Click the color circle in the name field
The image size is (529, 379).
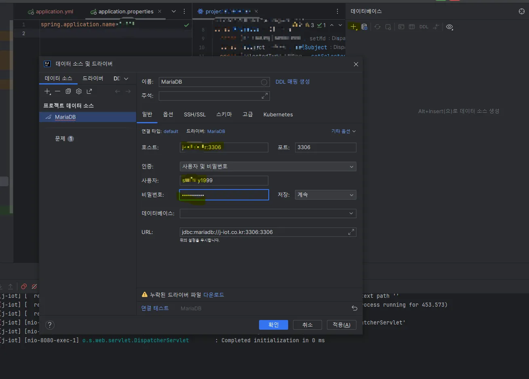264,82
